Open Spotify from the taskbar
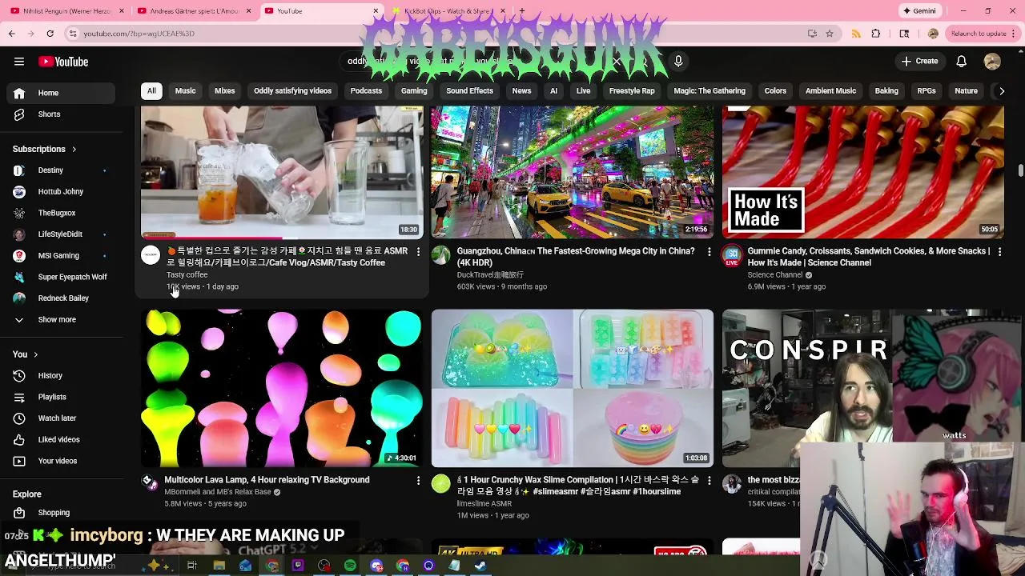This screenshot has width=1025, height=576. pyautogui.click(x=350, y=566)
